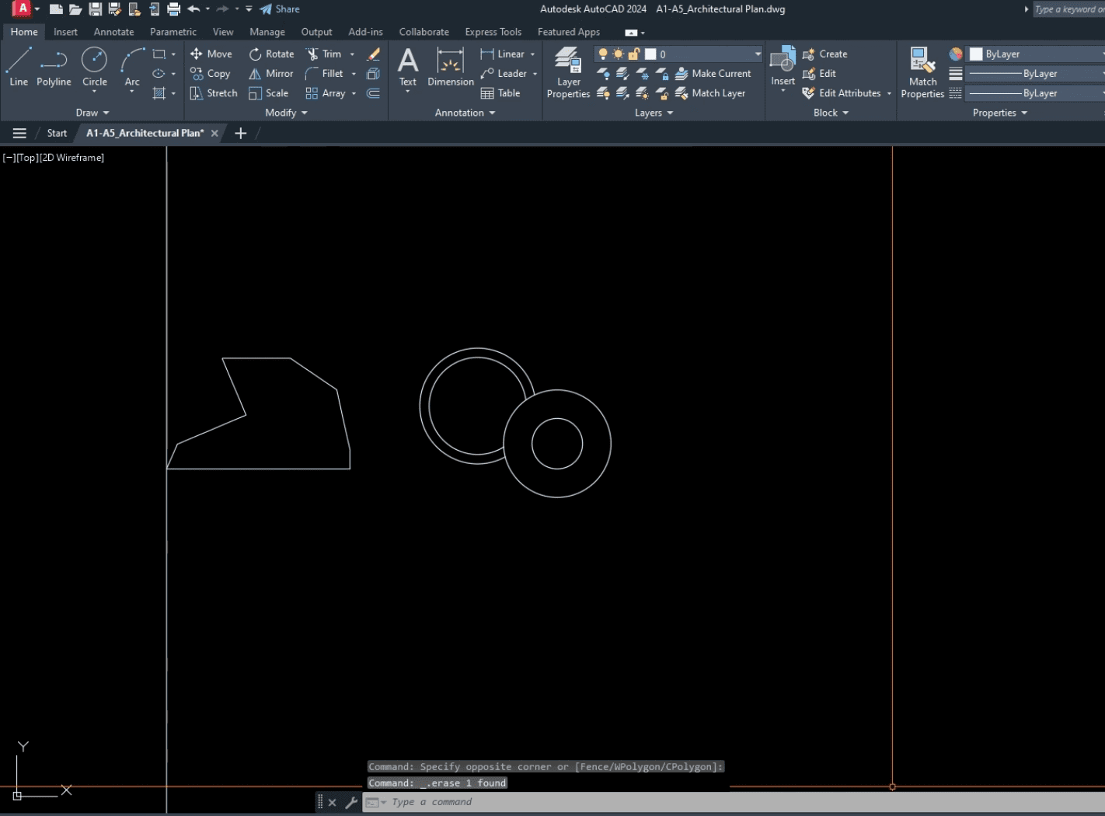Activate Match Properties tool

[922, 70]
